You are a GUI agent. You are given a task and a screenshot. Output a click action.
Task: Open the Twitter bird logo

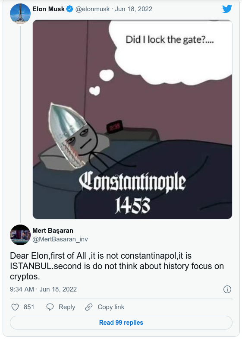(x=227, y=9)
